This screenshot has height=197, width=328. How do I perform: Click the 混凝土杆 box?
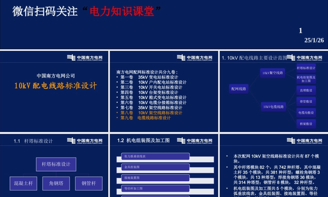click(23, 183)
